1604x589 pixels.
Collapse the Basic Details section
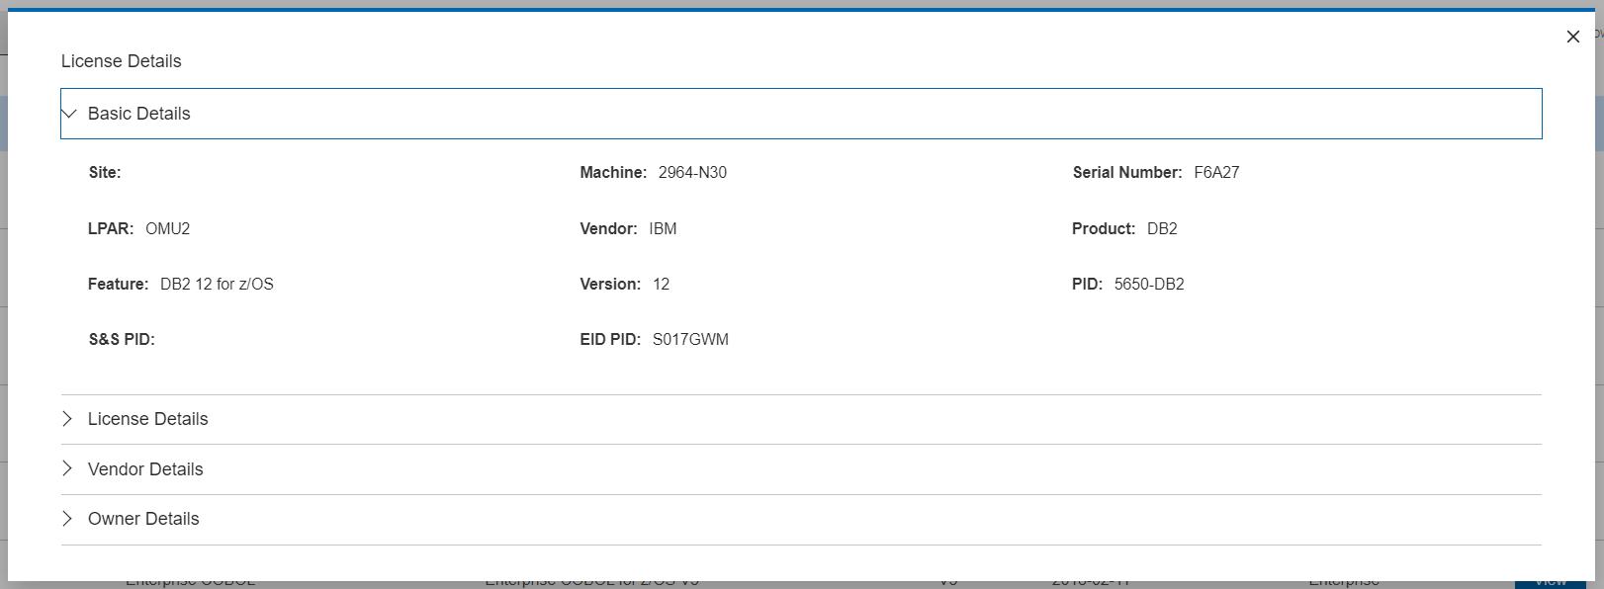pos(801,114)
